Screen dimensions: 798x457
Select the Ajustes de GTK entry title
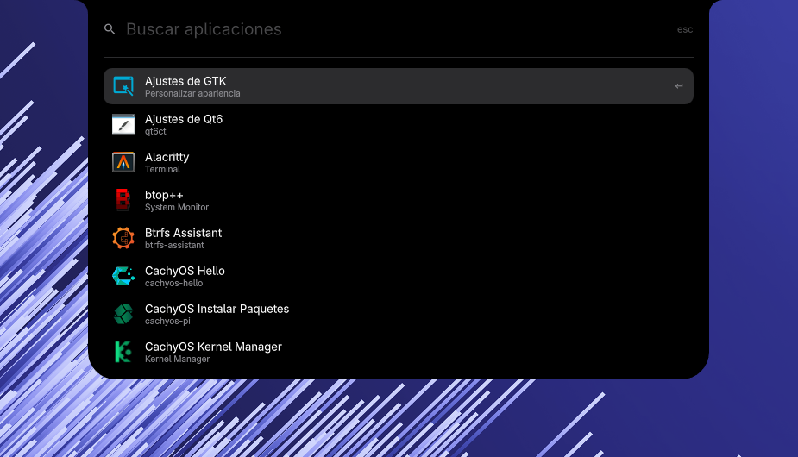tap(185, 81)
